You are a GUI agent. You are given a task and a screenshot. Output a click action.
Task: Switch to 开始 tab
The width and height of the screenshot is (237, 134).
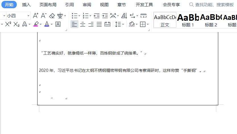[9, 5]
